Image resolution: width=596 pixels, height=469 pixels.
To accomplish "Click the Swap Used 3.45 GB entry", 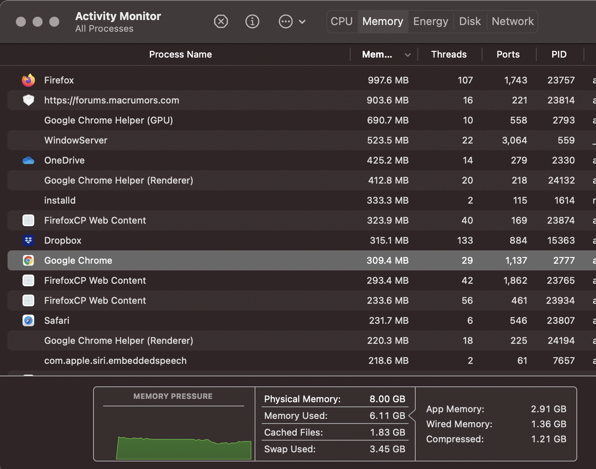I will (x=335, y=449).
